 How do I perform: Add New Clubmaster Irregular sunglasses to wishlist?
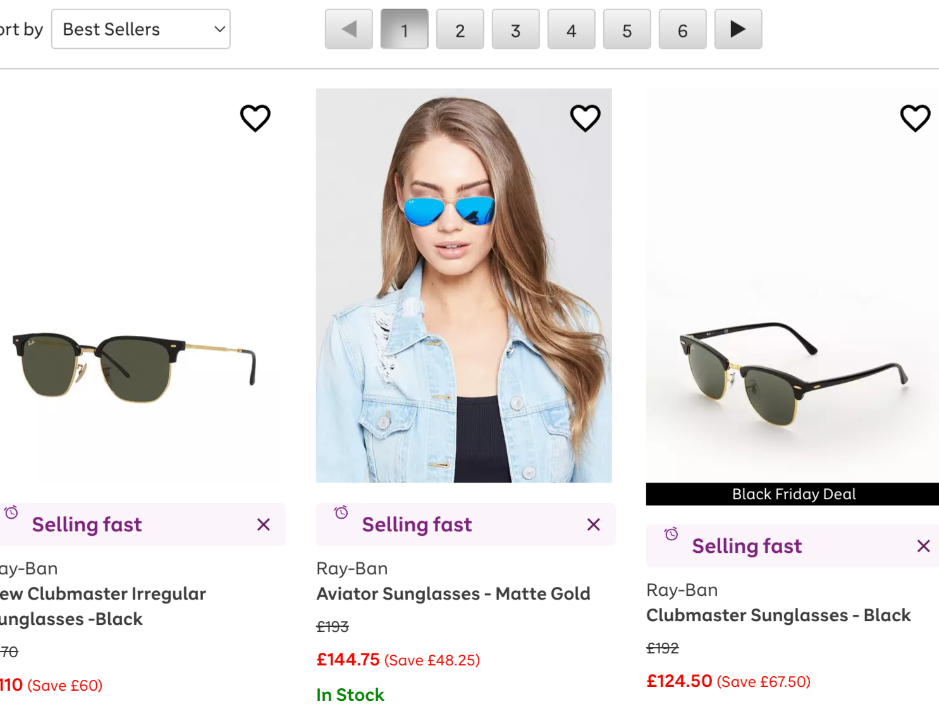(x=255, y=118)
